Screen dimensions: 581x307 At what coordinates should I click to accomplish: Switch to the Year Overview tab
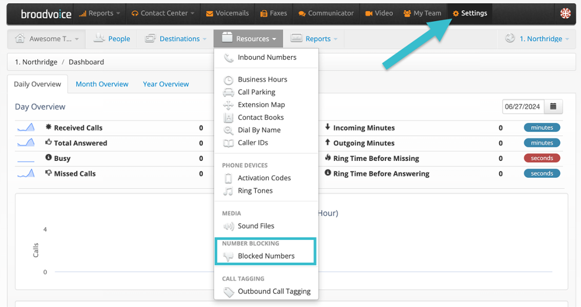click(x=166, y=84)
